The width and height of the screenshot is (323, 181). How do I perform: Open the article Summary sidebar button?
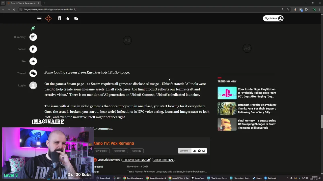click(33, 37)
